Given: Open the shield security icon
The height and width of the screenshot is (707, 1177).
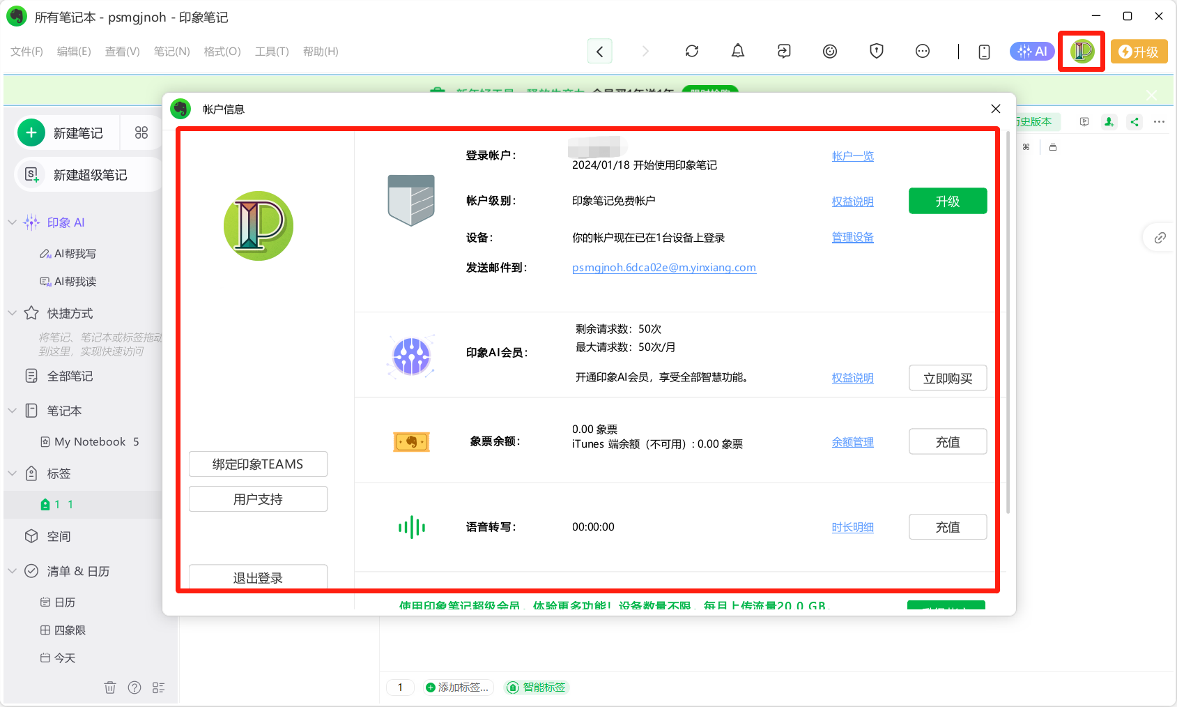Looking at the screenshot, I should coord(877,51).
